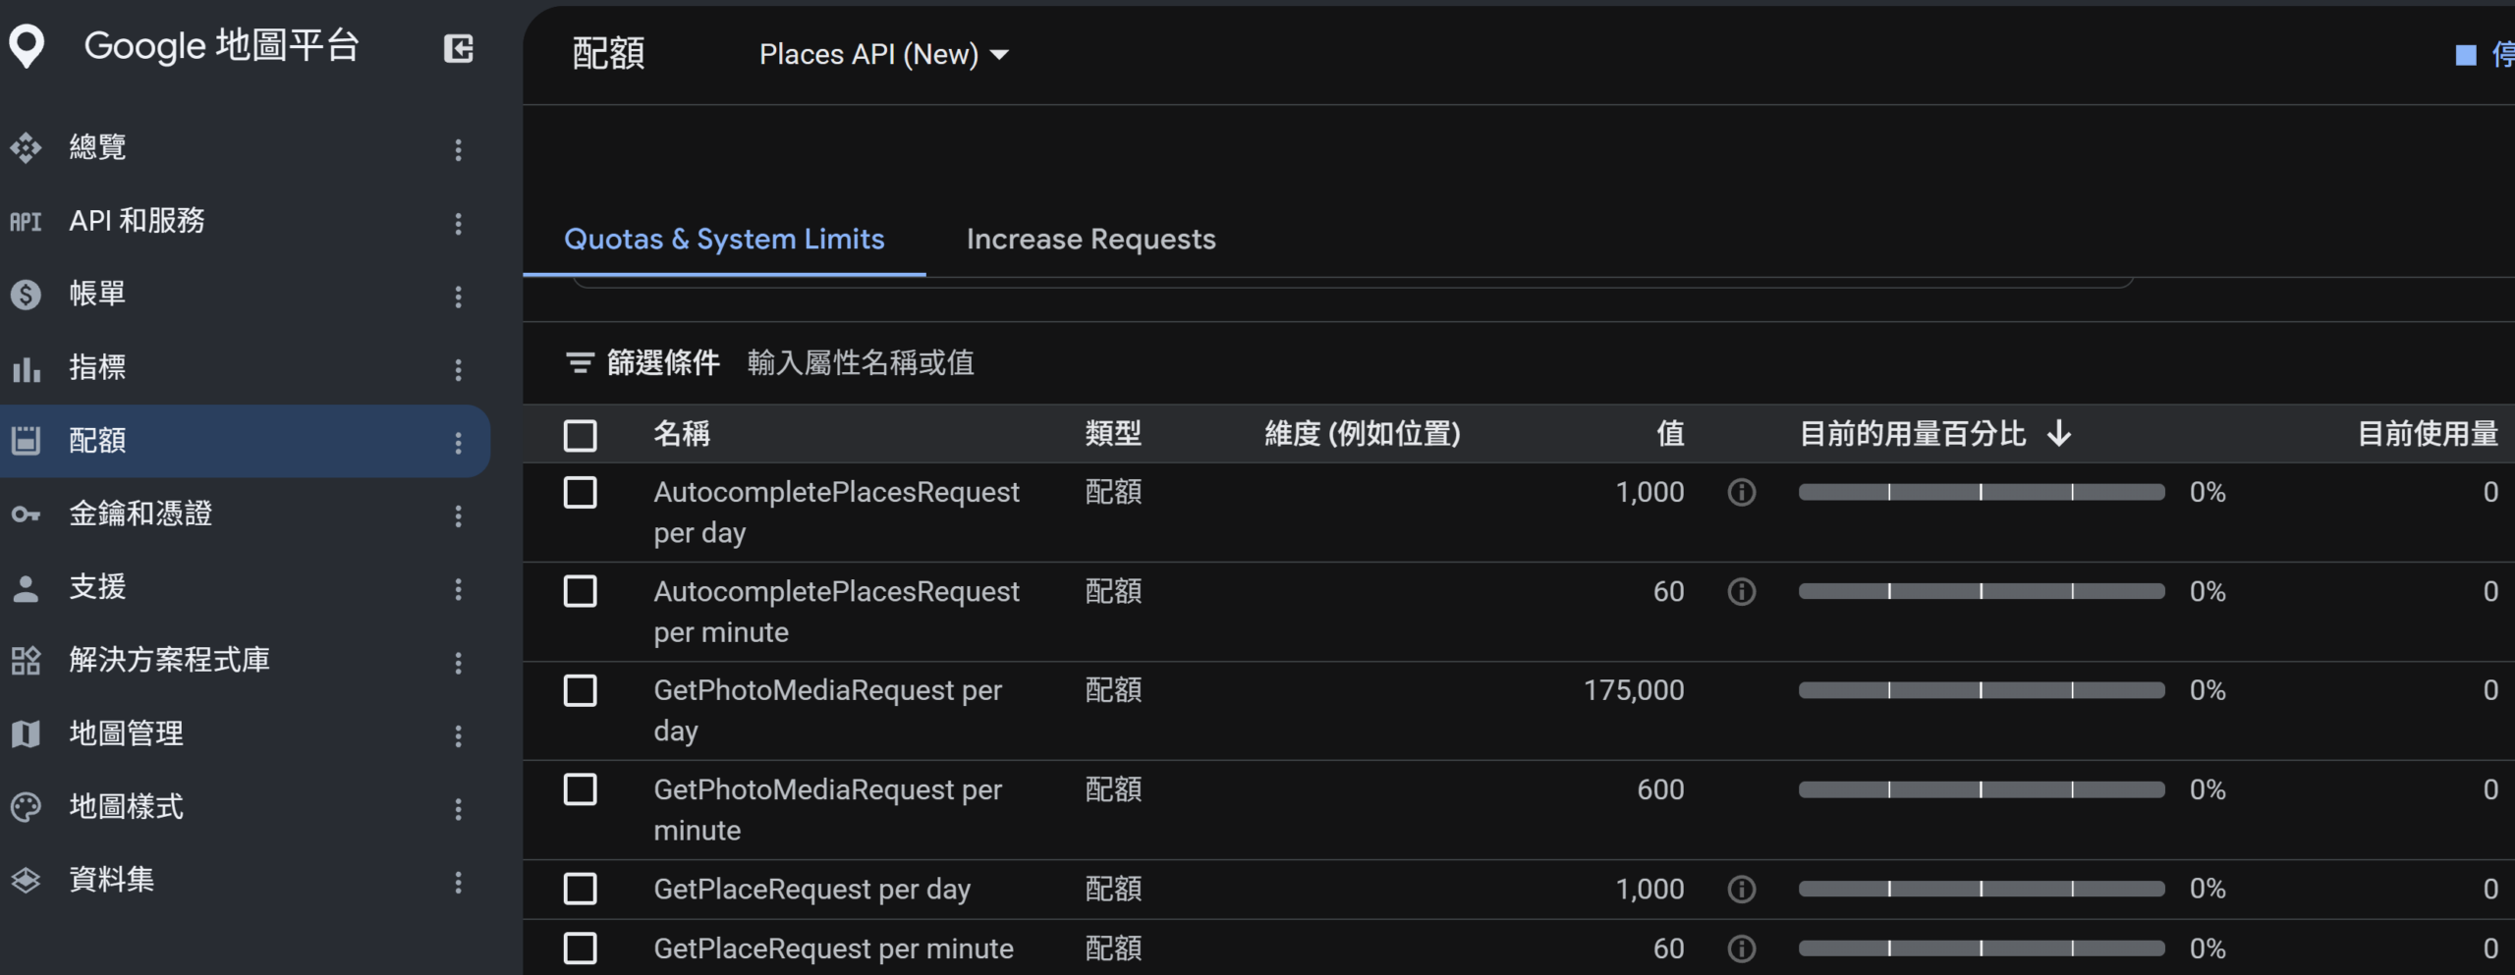This screenshot has height=975, width=2515.
Task: Open the more menu for 指標
Action: (458, 369)
